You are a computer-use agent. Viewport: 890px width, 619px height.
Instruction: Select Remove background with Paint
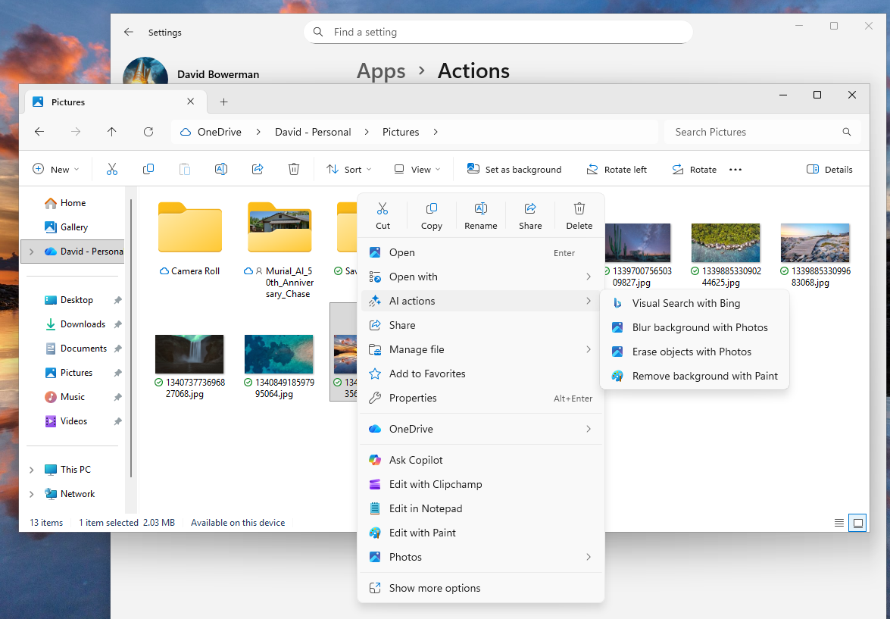(704, 376)
